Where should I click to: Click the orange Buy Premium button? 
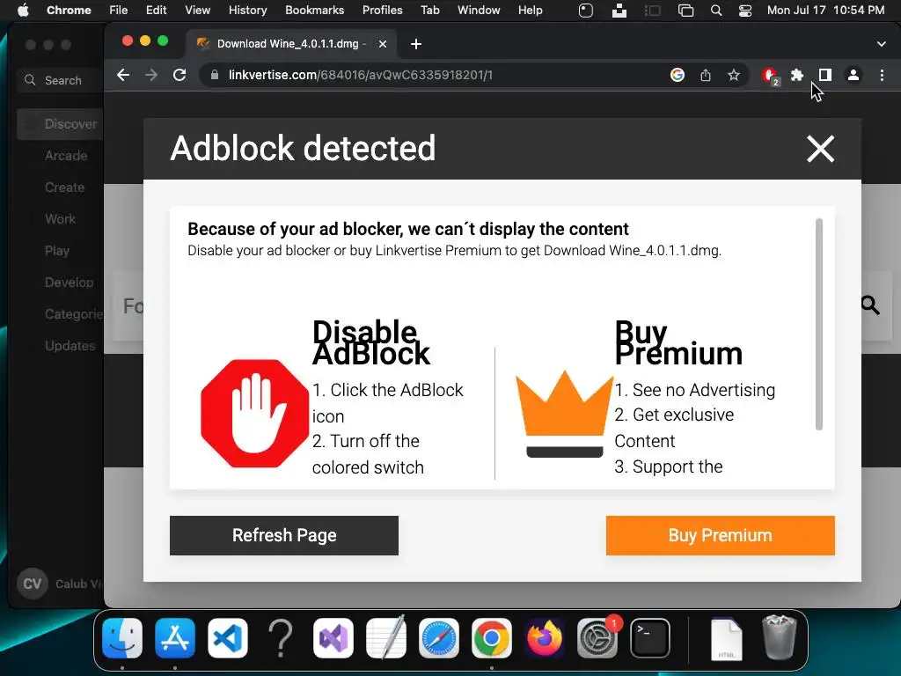pos(720,535)
